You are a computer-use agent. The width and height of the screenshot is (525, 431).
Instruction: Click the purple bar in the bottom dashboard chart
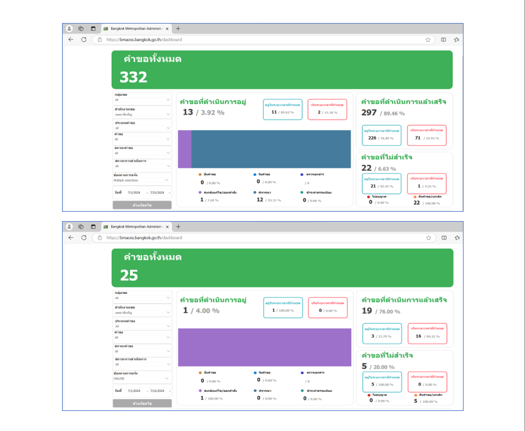coord(264,347)
